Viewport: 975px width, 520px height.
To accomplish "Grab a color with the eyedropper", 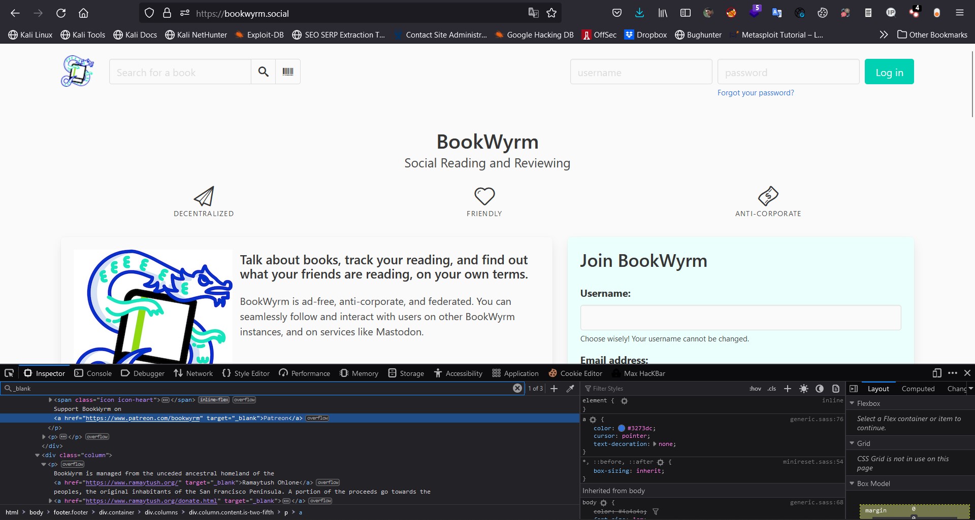I will [x=570, y=388].
